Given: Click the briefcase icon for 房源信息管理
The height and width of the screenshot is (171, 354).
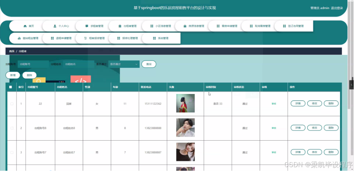Looking at the screenshot, I should [x=185, y=26].
